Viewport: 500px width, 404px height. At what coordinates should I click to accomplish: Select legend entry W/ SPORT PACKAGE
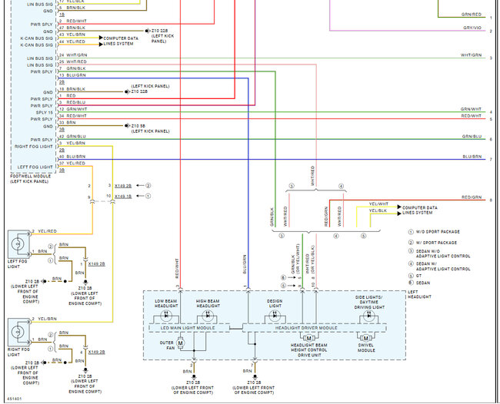[x=432, y=243]
